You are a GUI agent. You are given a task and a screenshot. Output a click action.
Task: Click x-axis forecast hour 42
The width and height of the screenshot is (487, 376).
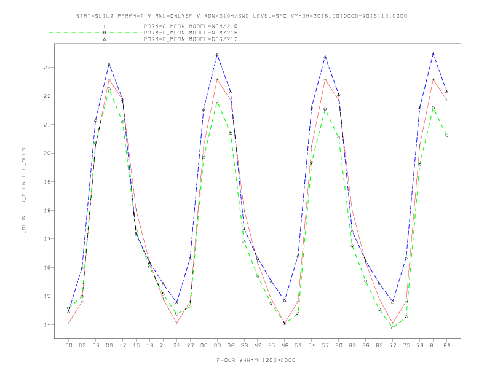(258, 345)
